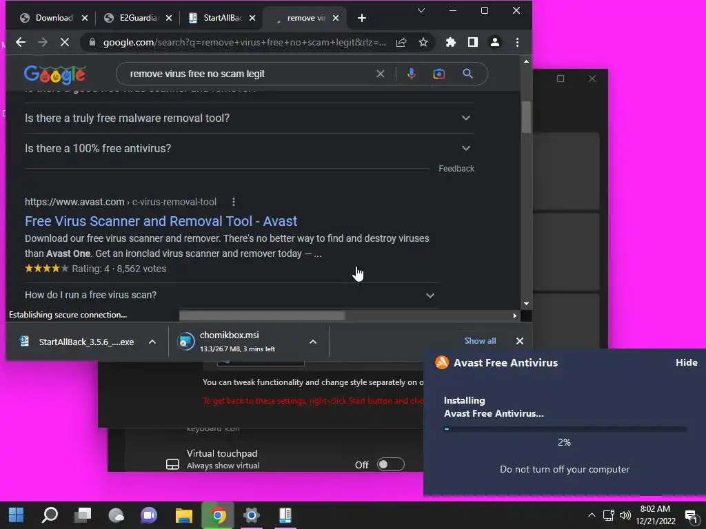Clear the Google search box
706x529 pixels.
(x=381, y=74)
